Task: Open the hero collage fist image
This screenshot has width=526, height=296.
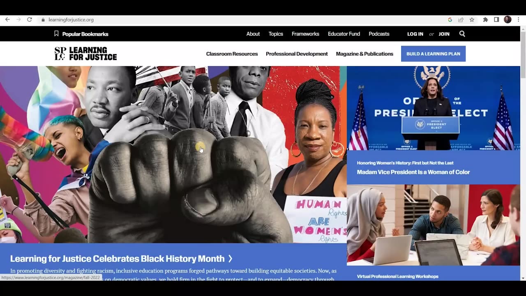Action: pos(173,155)
